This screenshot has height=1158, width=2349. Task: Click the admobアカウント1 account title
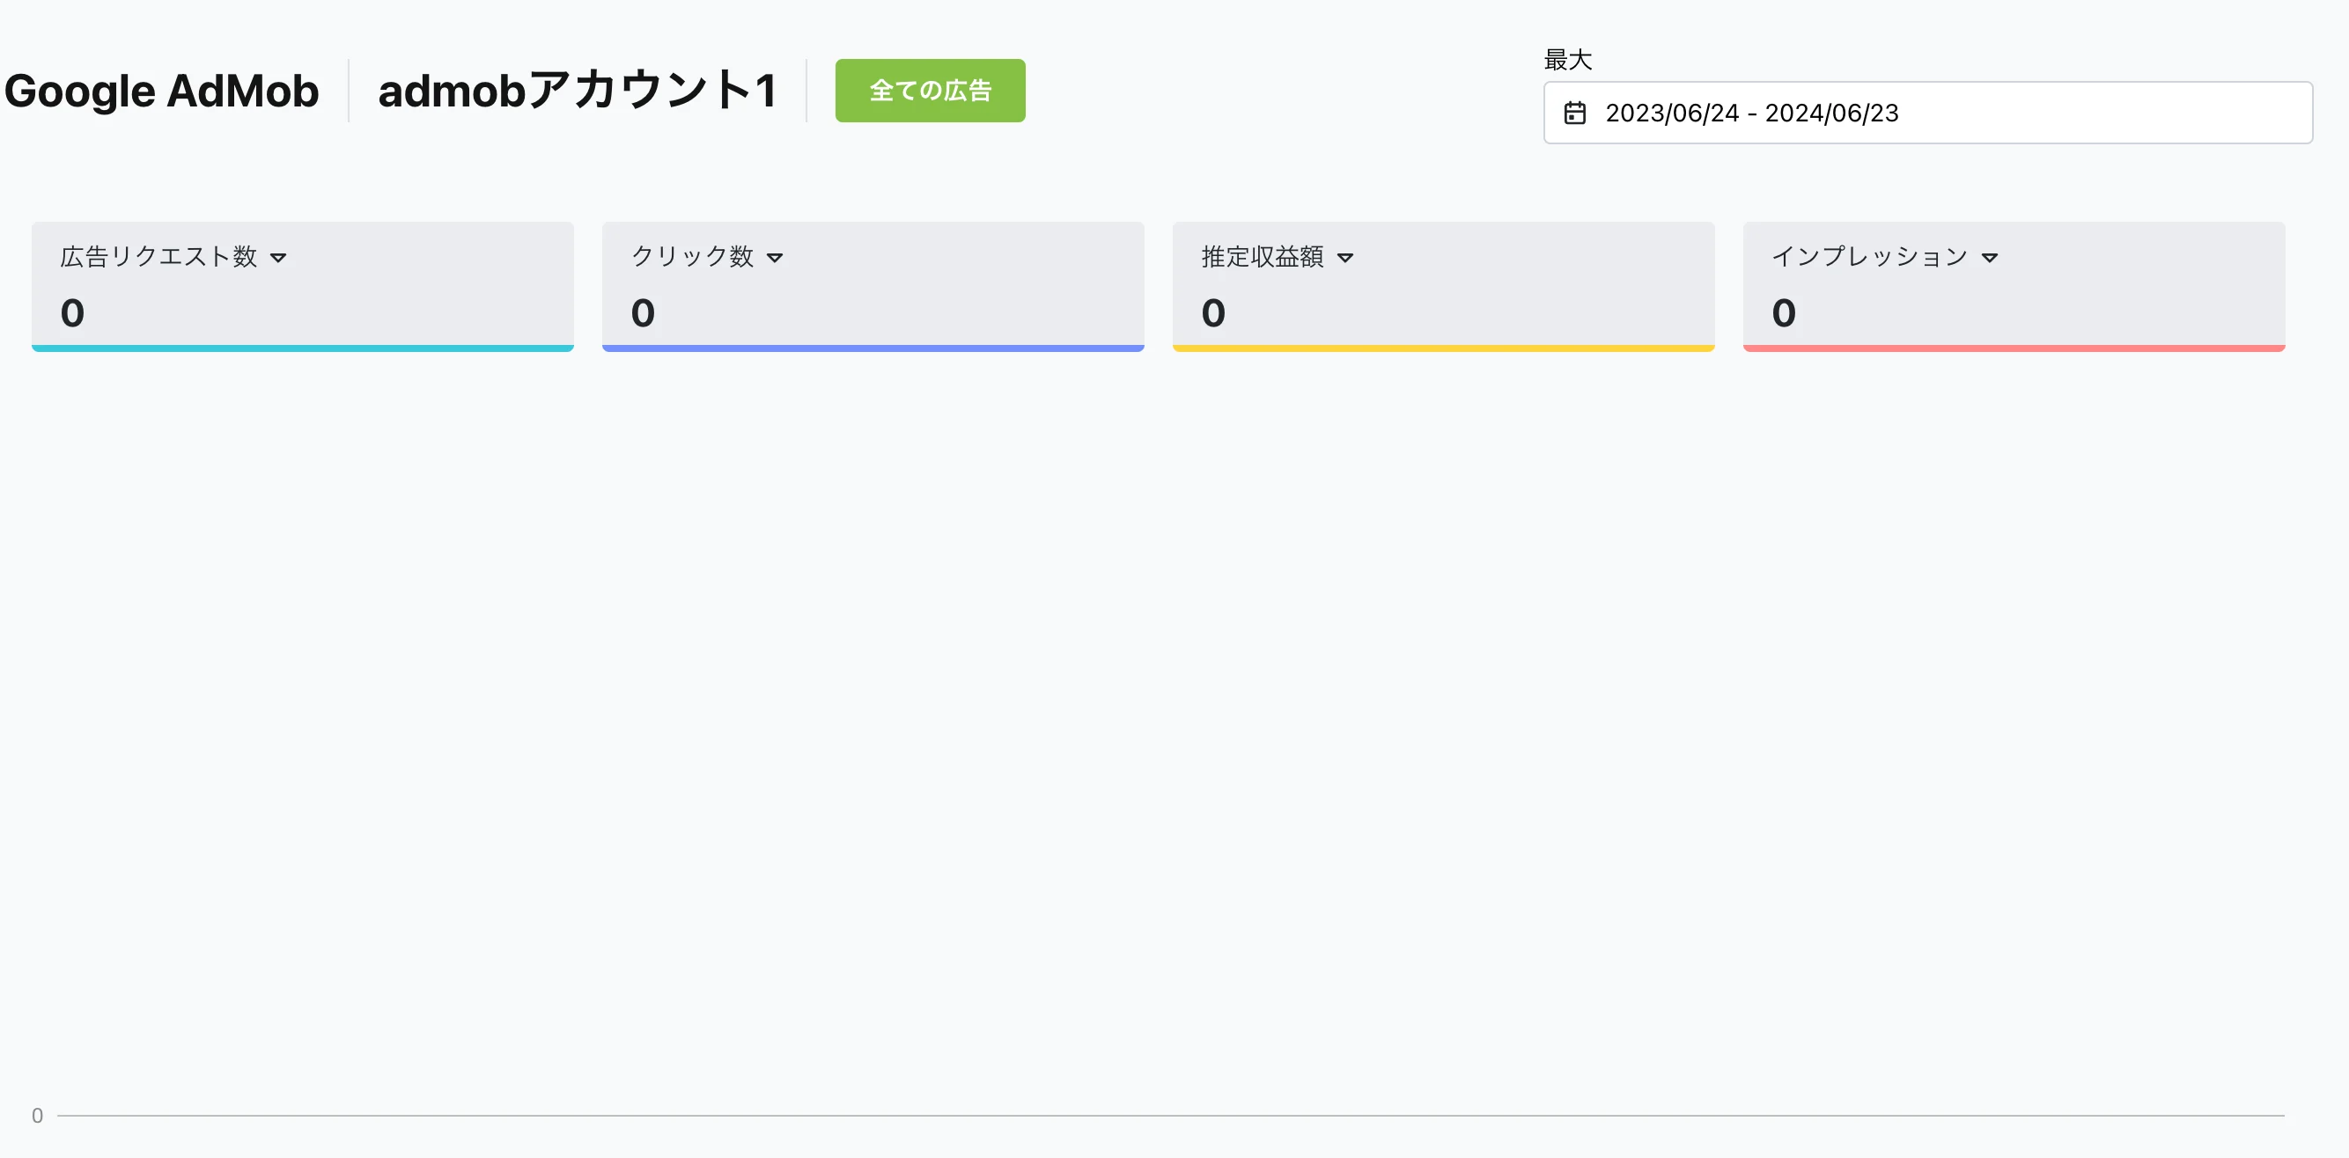coord(578,92)
